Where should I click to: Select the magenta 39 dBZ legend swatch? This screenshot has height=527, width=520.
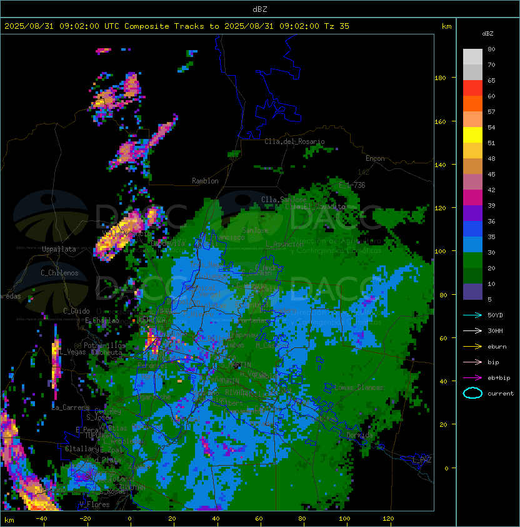472,198
